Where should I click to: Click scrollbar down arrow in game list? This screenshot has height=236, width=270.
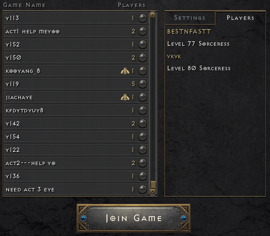coord(153,191)
